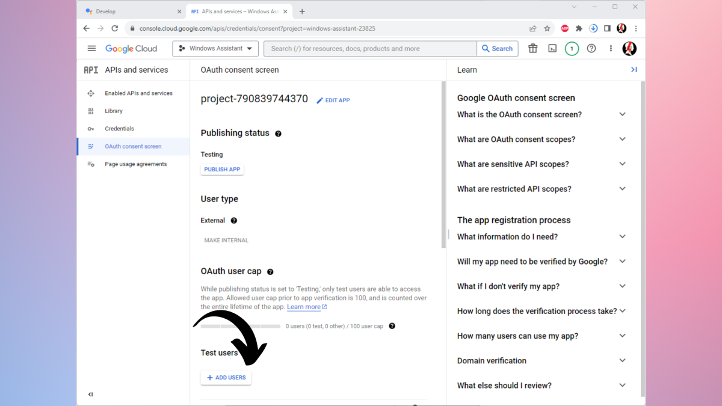Click the MAKE INTERNAL button
The height and width of the screenshot is (406, 722).
[x=226, y=240]
